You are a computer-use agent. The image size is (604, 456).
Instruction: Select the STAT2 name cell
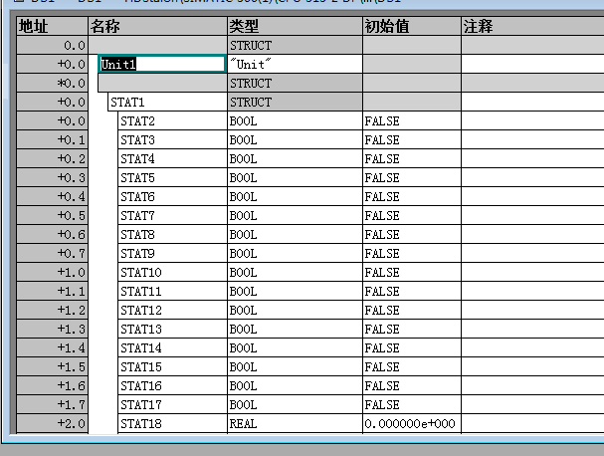(172, 121)
